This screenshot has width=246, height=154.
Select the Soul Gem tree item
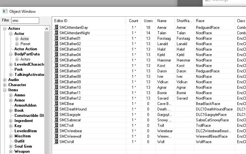[23, 146]
